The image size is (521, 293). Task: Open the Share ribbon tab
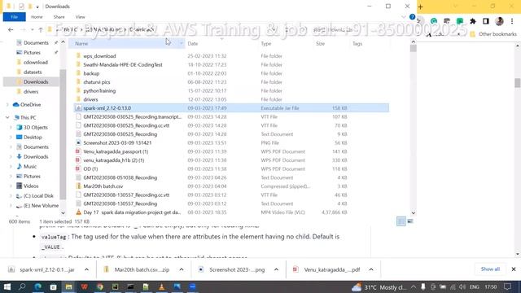59,17
